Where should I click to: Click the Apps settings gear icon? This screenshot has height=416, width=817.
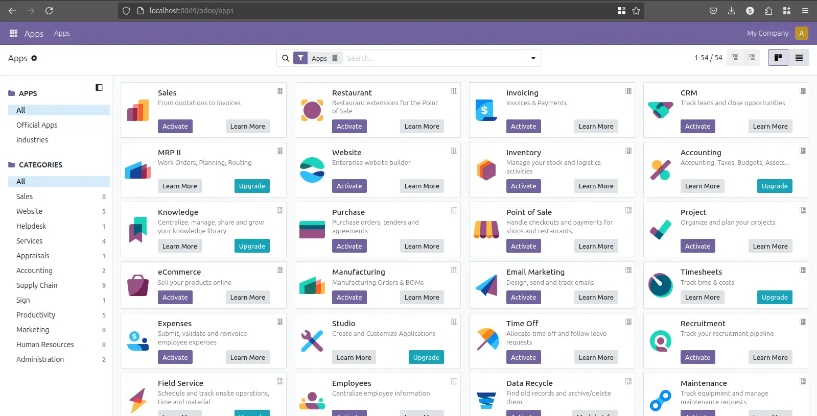coord(34,58)
